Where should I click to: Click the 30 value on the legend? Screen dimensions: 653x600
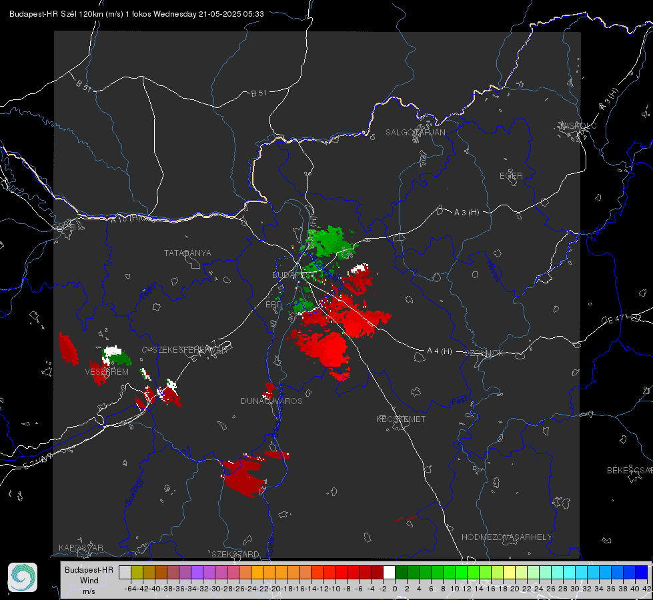pyautogui.click(x=575, y=589)
